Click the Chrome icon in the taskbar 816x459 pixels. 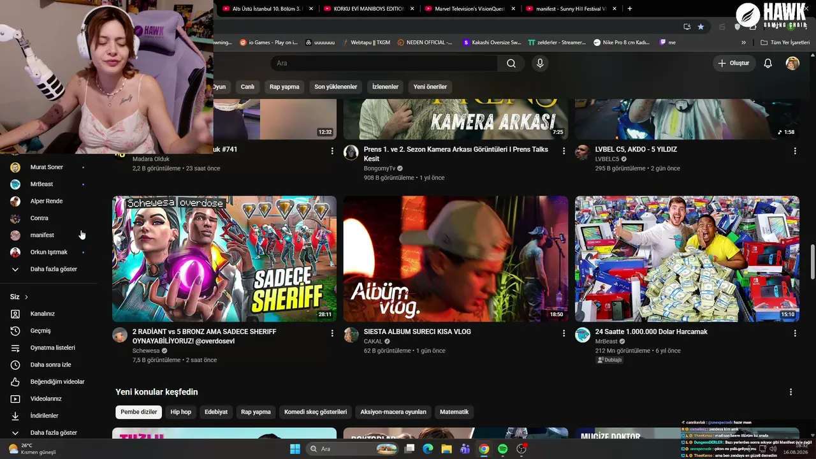point(484,449)
